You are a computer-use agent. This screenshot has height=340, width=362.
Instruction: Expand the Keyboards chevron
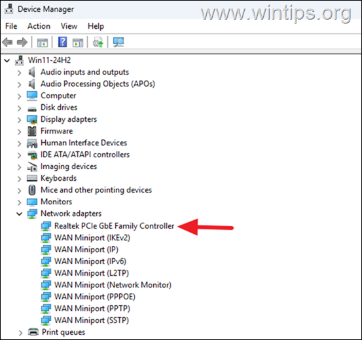click(20, 179)
